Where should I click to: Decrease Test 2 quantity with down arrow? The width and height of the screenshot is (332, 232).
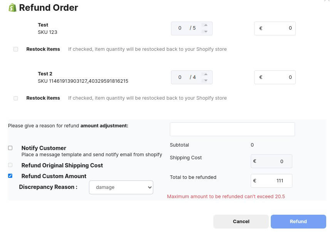tap(206, 80)
